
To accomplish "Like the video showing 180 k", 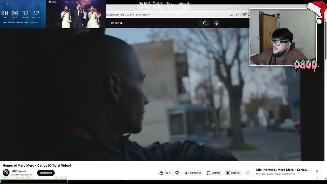I will click(165, 173).
